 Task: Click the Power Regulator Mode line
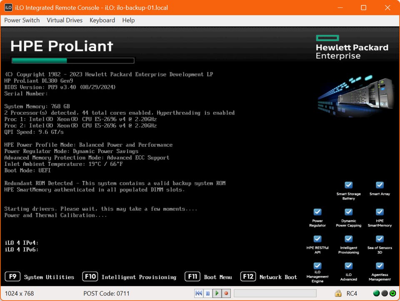[71, 151]
